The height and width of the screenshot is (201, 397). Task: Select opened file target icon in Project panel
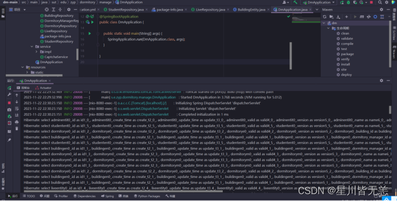point(46,9)
